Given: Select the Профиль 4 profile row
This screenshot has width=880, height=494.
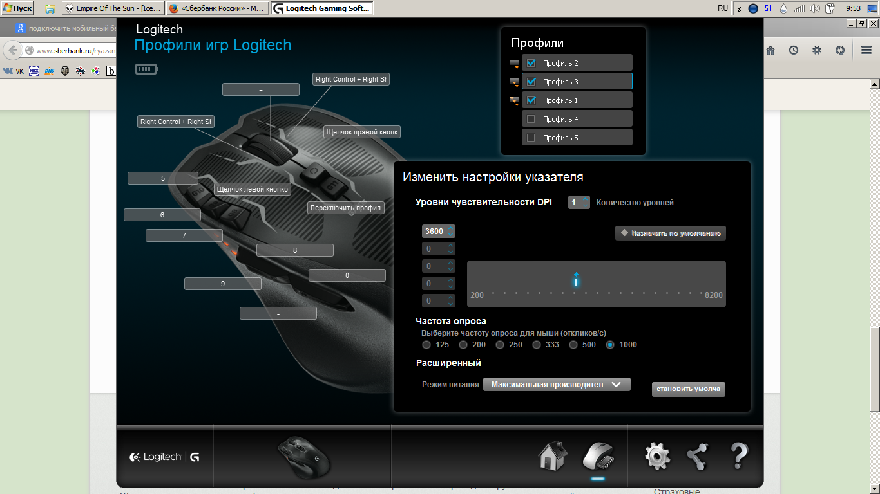Looking at the screenshot, I should point(577,119).
